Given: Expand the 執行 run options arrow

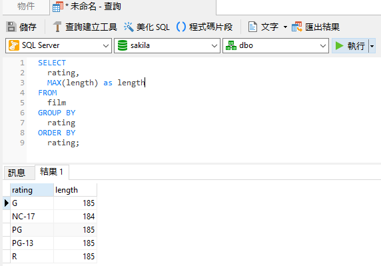Looking at the screenshot, I should 372,46.
